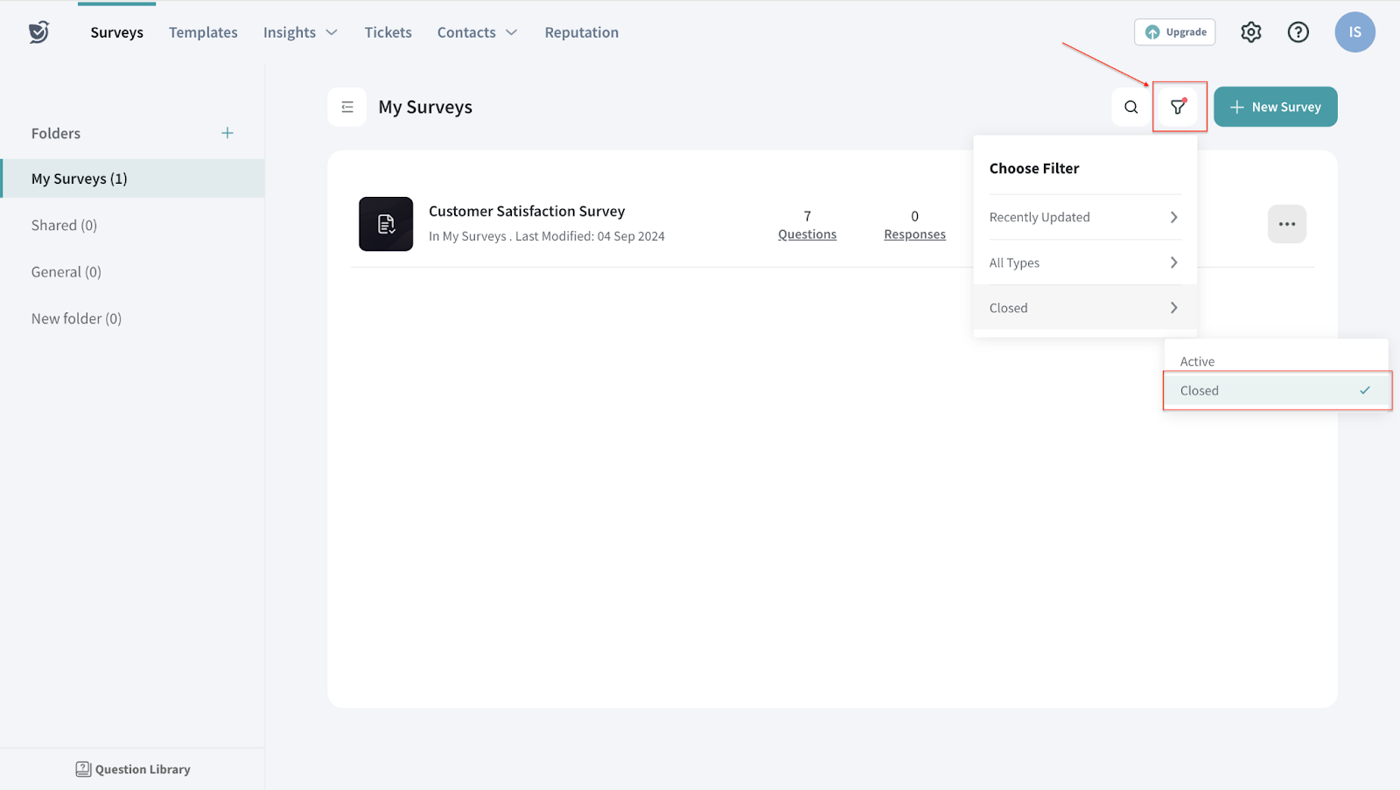Expand the Recently Updated filter
The image size is (1400, 790).
(1084, 217)
